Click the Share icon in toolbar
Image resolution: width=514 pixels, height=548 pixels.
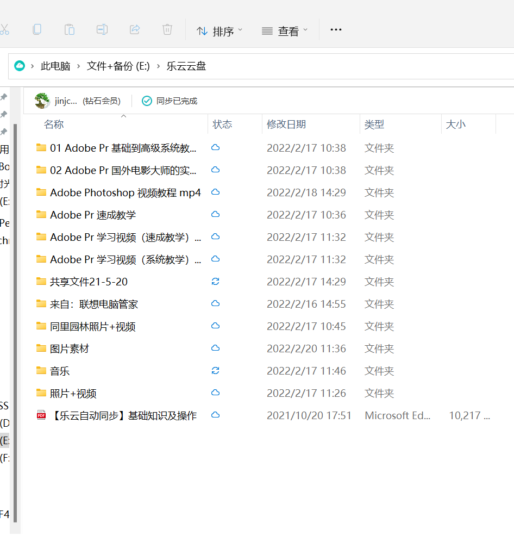click(x=135, y=30)
